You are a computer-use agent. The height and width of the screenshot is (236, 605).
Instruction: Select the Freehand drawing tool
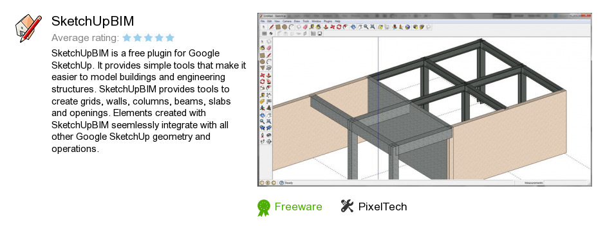click(x=269, y=67)
